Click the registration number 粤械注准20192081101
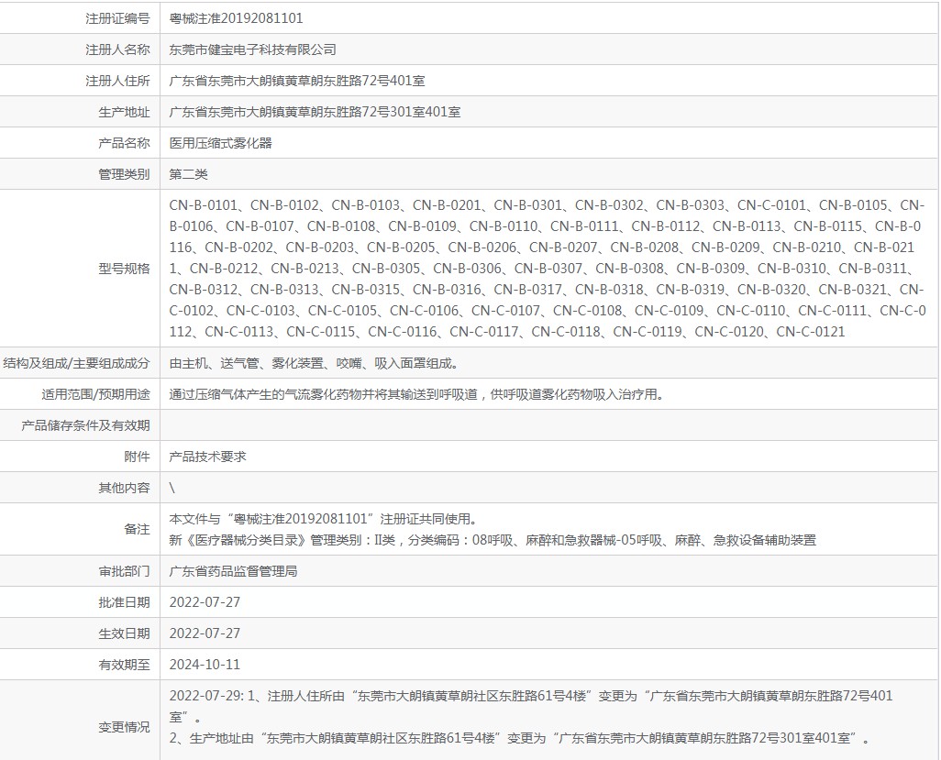The height and width of the screenshot is (760, 941). [236, 18]
